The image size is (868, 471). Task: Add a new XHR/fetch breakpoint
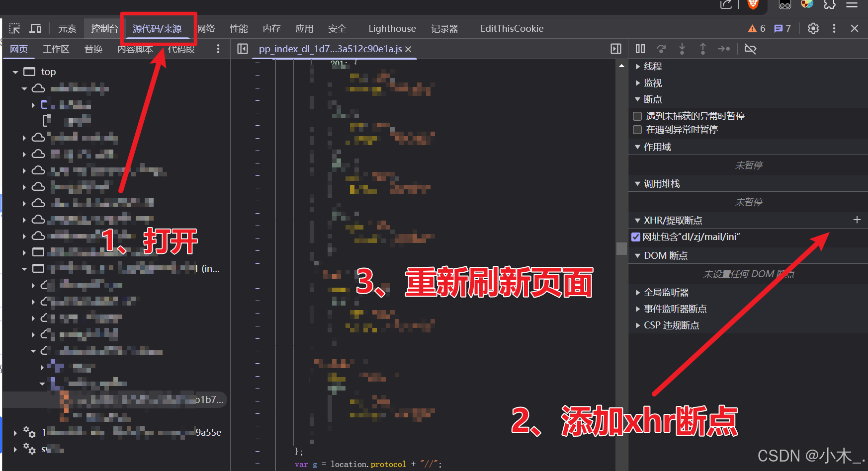pyautogui.click(x=857, y=220)
